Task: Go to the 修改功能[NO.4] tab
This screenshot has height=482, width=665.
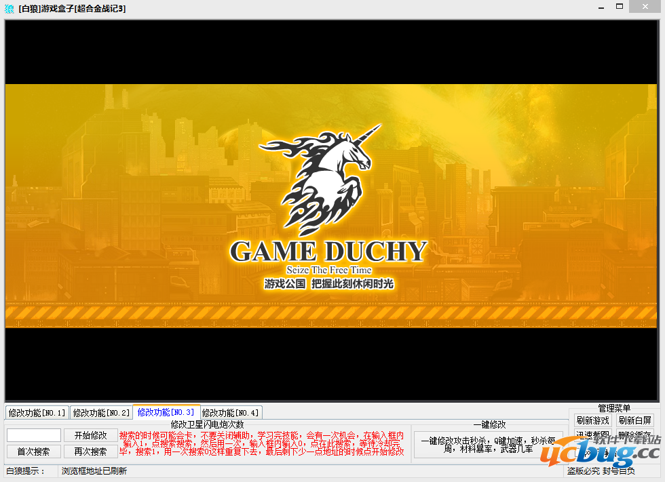Action: tap(231, 412)
